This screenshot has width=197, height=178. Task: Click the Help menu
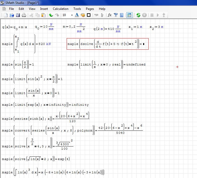102,9
